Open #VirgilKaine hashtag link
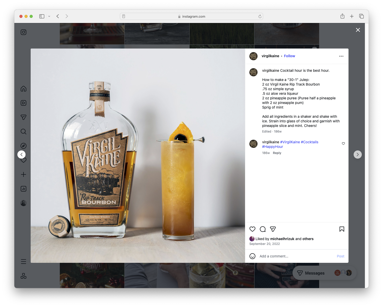 coord(290,142)
